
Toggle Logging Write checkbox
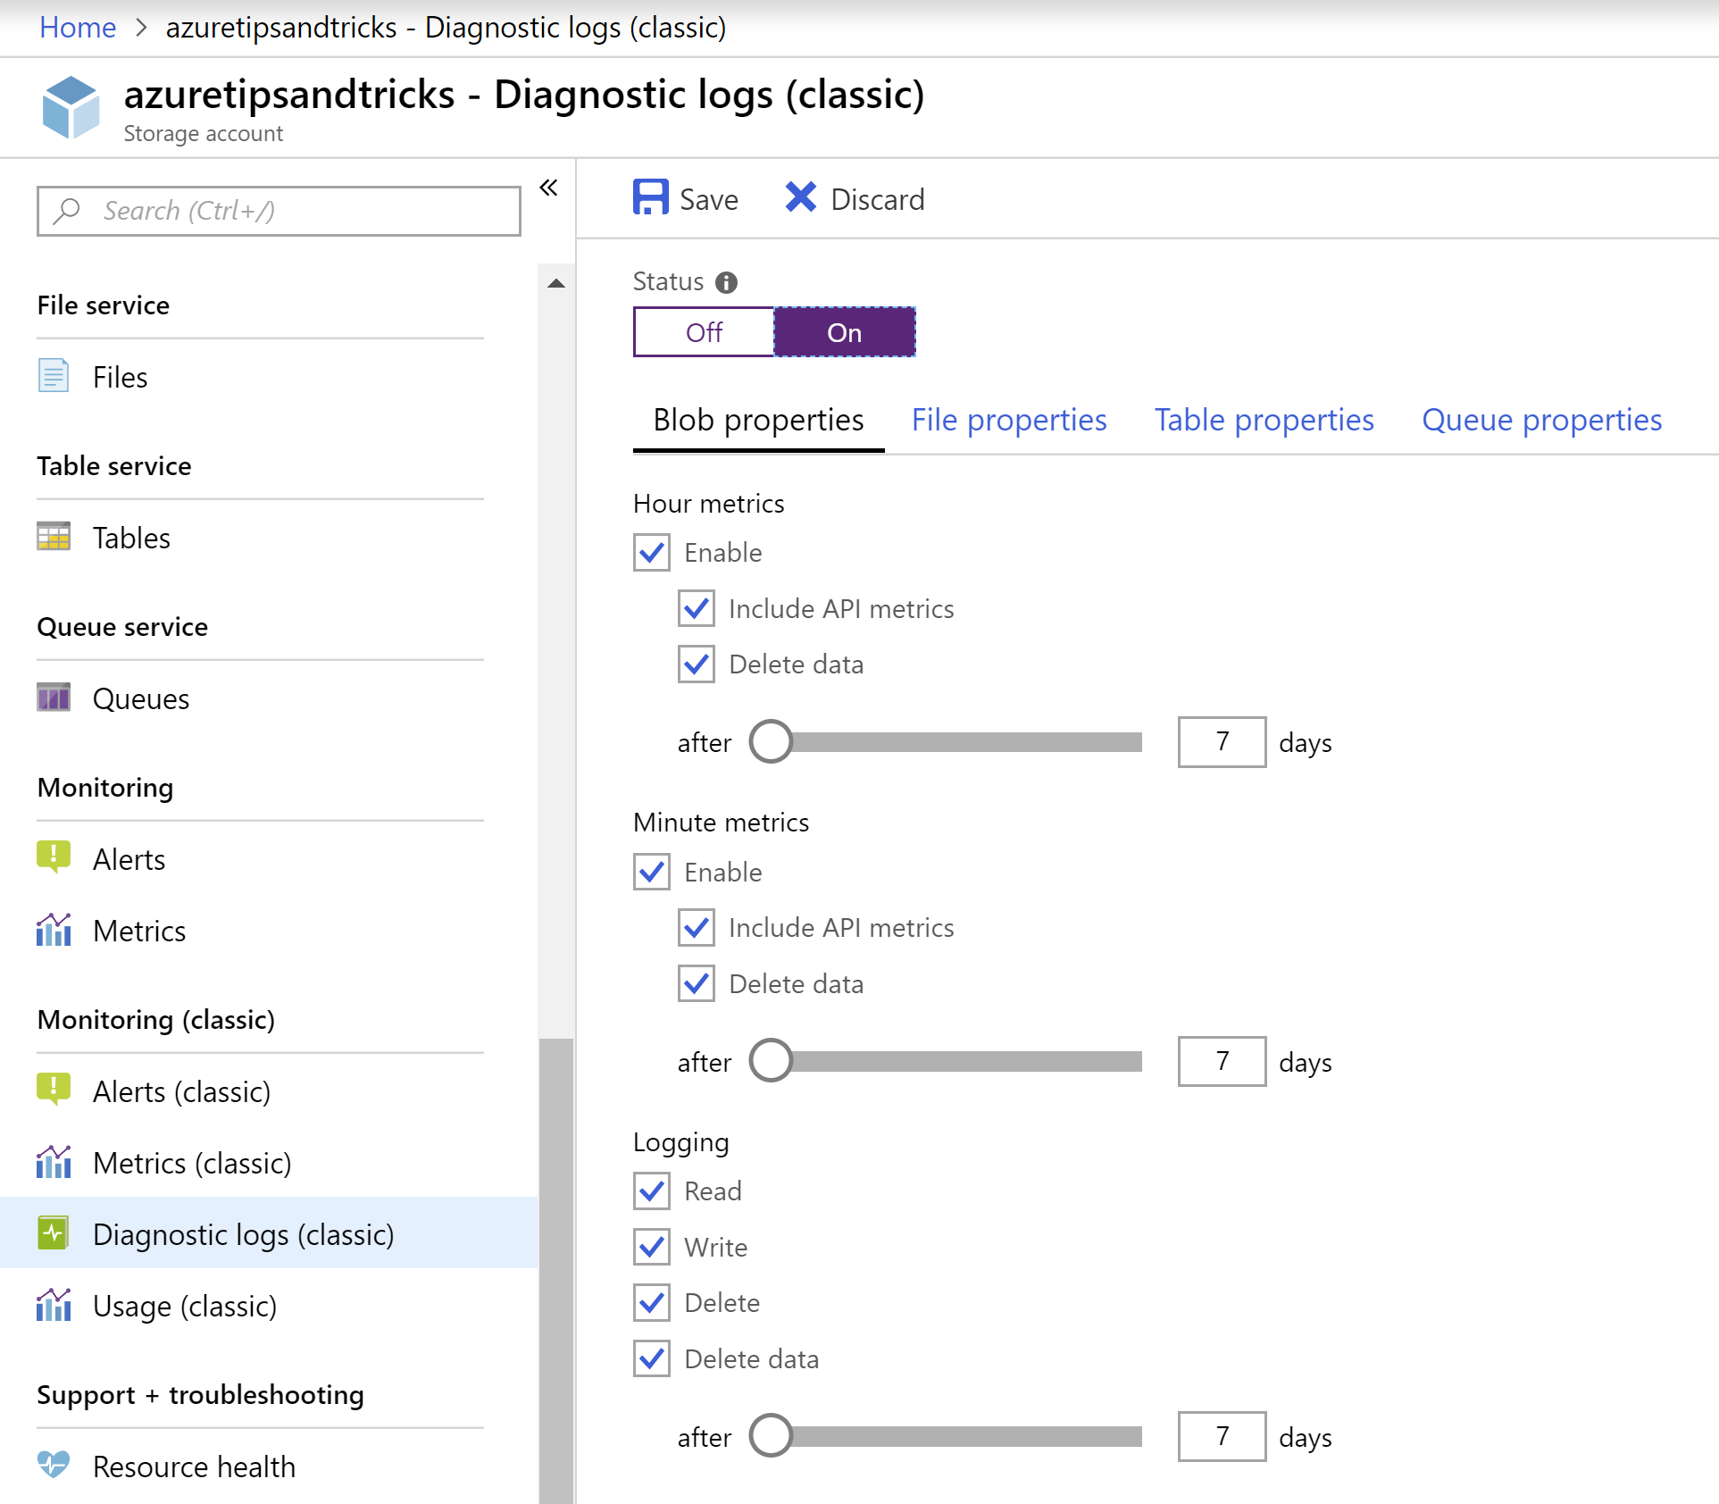pyautogui.click(x=652, y=1248)
